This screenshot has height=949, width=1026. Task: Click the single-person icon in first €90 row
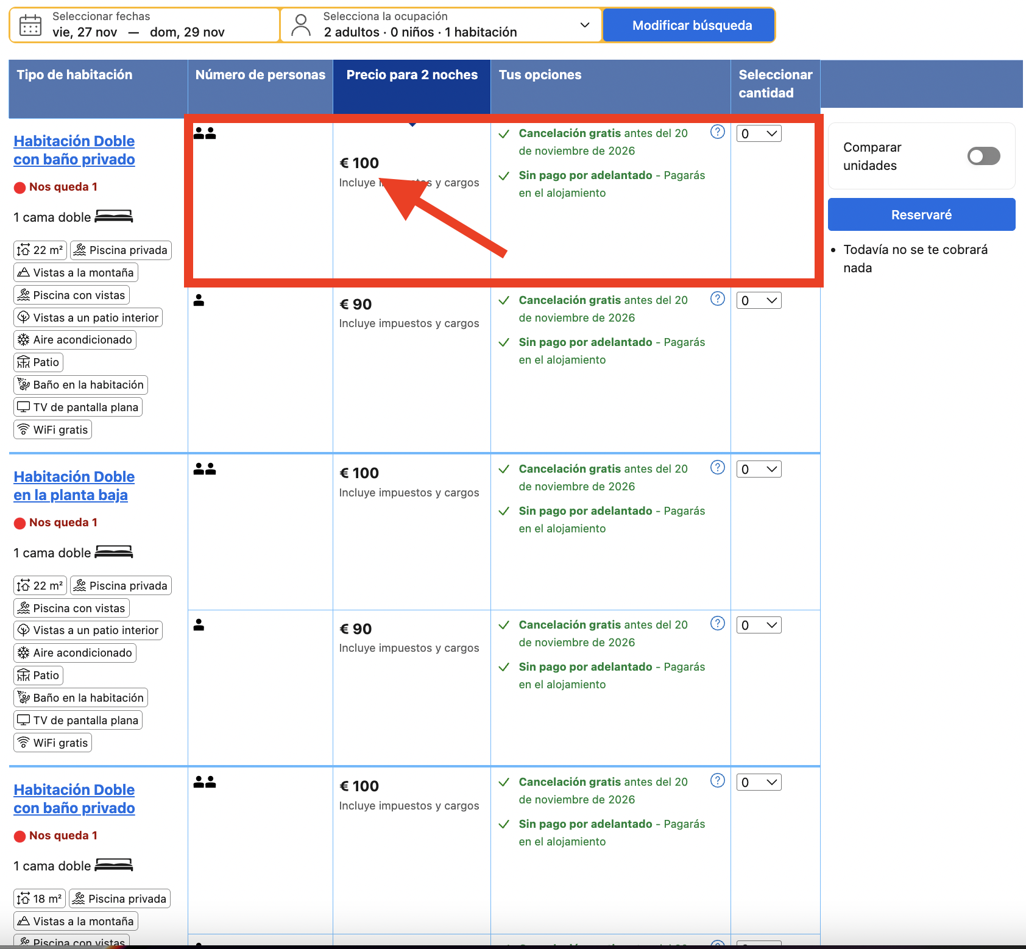coord(199,300)
